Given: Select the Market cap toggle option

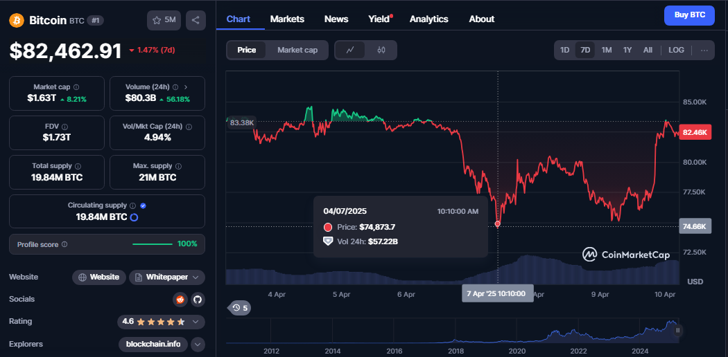Looking at the screenshot, I should pos(297,50).
